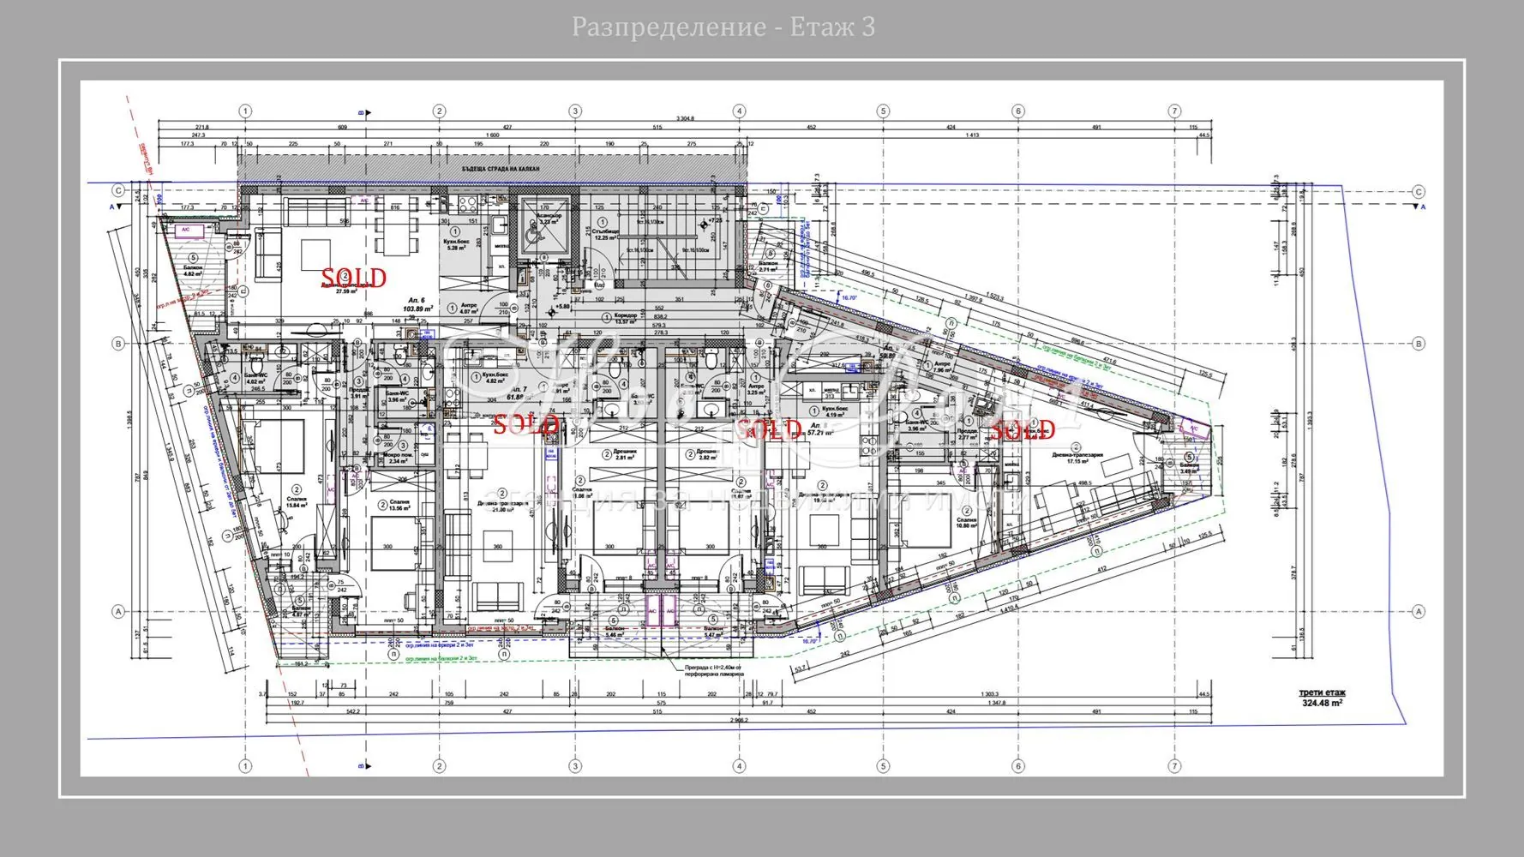The width and height of the screenshot is (1524, 857).
Task: Click row axis marker C on the left
Action: pyautogui.click(x=119, y=191)
